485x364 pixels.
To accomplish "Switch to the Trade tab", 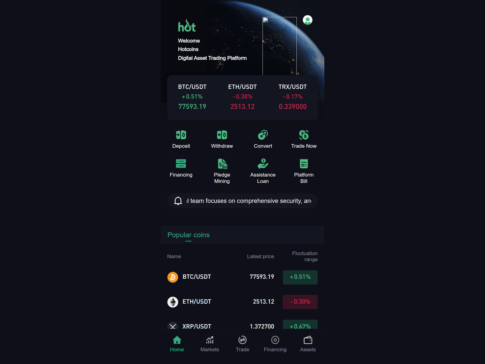I will point(242,344).
